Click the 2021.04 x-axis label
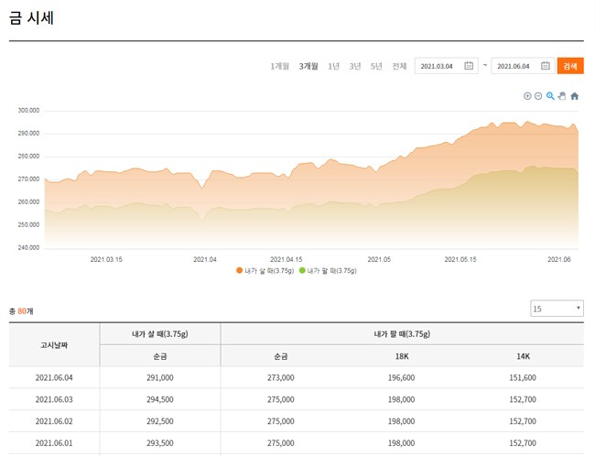Image resolution: width=595 pixels, height=456 pixels. [205, 259]
